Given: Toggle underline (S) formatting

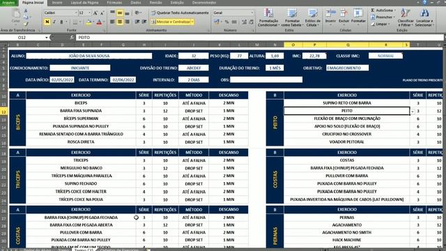Looking at the screenshot, I should (x=61, y=22).
